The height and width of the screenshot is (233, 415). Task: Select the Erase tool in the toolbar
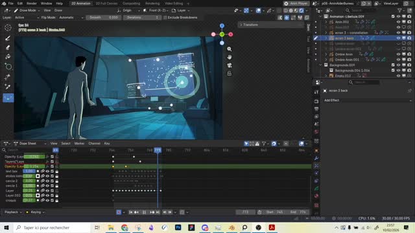[8, 47]
